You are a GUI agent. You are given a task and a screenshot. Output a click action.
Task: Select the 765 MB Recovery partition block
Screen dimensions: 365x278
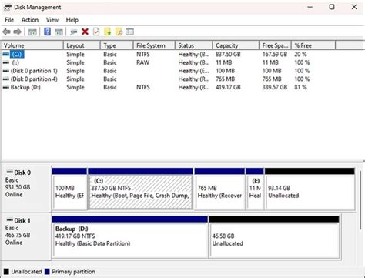[219, 189]
